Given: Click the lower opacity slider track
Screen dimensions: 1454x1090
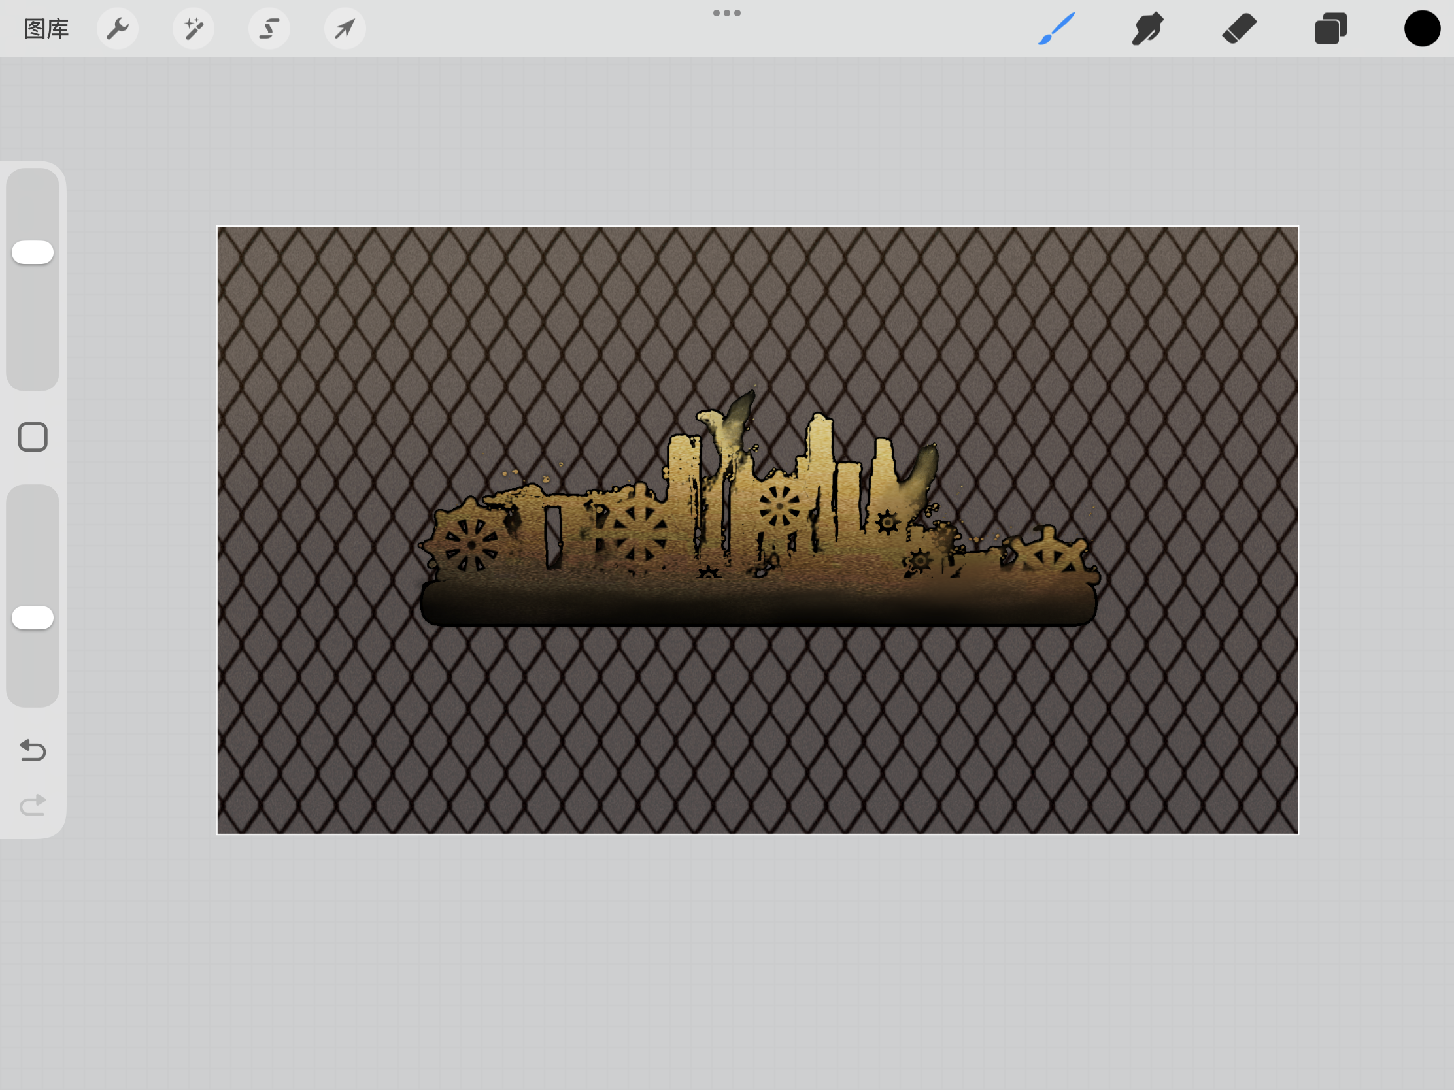Looking at the screenshot, I should [33, 538].
